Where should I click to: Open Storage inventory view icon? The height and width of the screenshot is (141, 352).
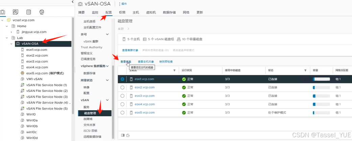click(28, 12)
